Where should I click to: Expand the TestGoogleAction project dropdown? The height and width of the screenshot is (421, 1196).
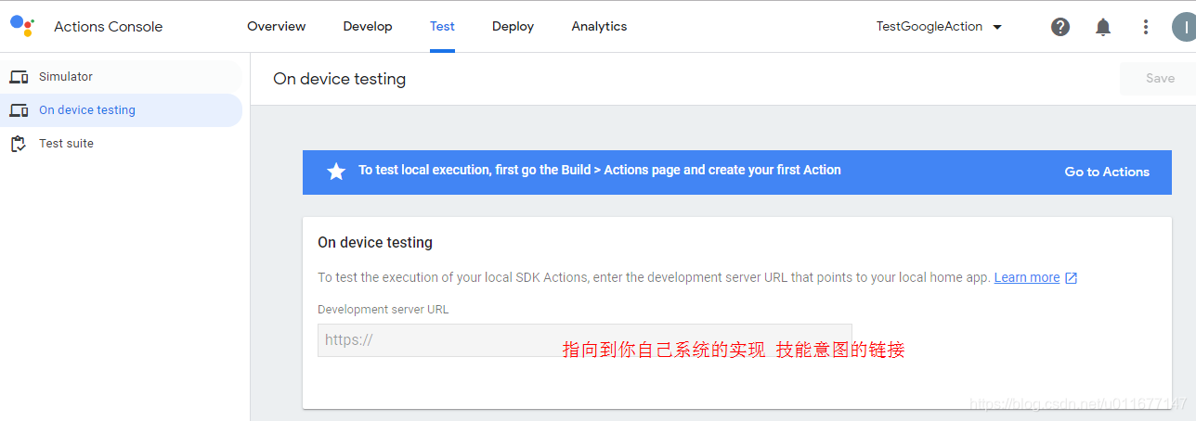939,27
